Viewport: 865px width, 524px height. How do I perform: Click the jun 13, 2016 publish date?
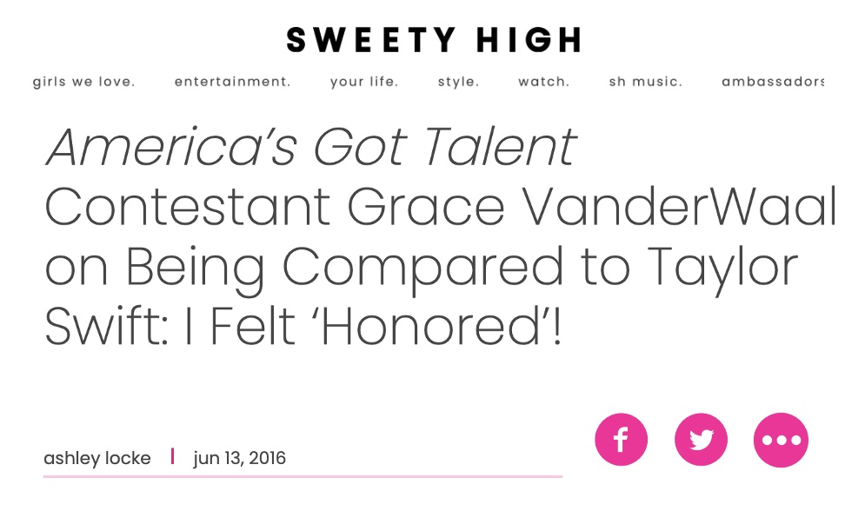pos(239,458)
